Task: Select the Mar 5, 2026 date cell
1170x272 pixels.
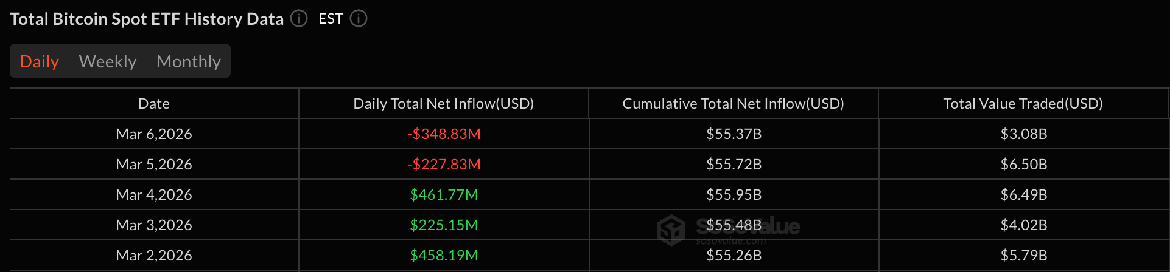Action: click(154, 165)
